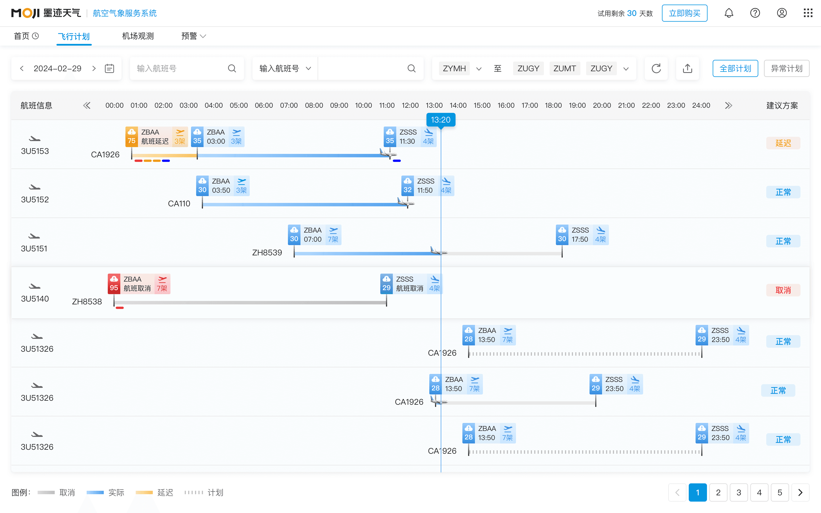The height and width of the screenshot is (513, 821).
Task: Click the refresh icon
Action: tap(656, 68)
